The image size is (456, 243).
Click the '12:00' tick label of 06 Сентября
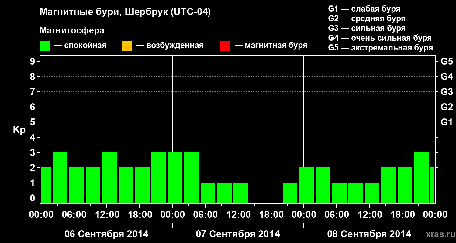pos(107,214)
